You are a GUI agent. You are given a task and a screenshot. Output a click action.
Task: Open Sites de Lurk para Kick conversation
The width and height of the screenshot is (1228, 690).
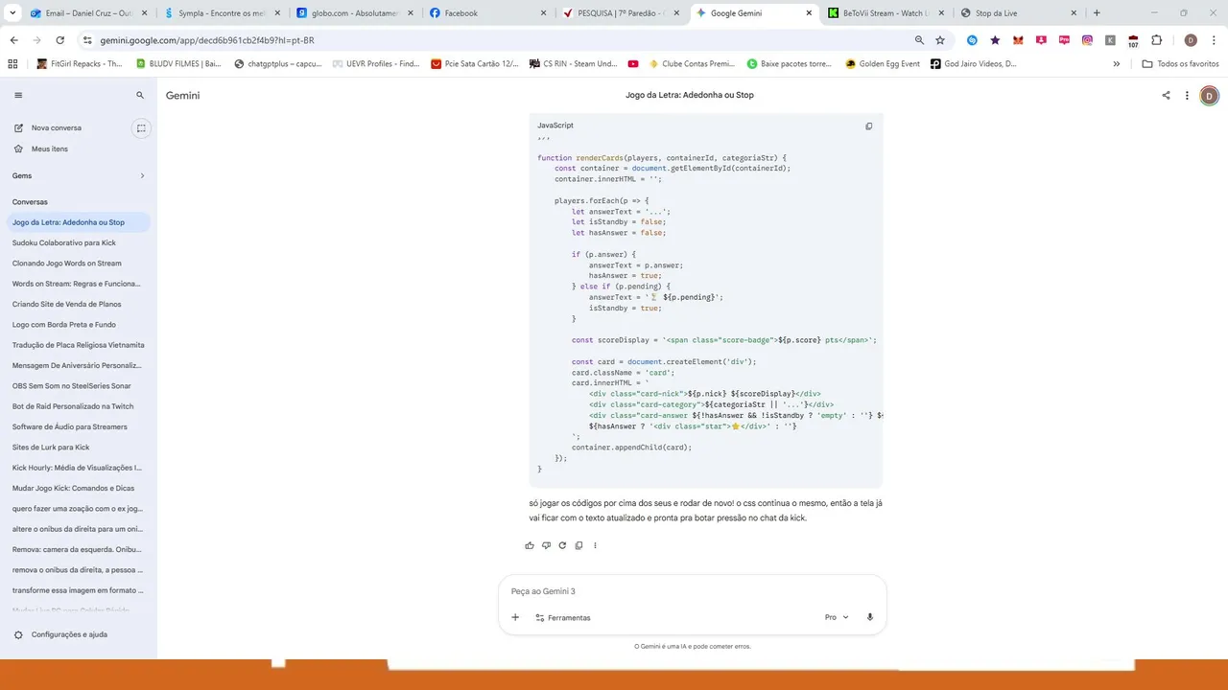click(77, 448)
